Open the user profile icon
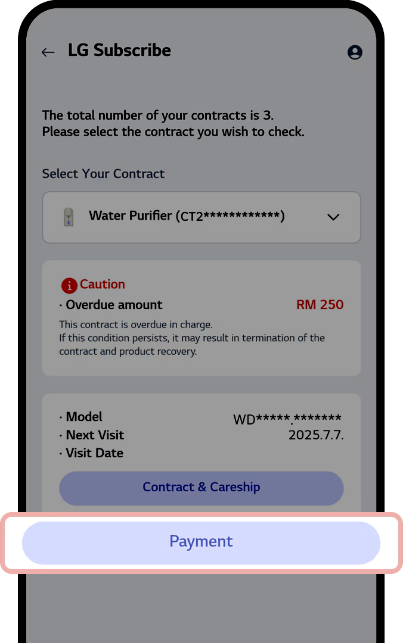The width and height of the screenshot is (403, 643). coord(355,52)
